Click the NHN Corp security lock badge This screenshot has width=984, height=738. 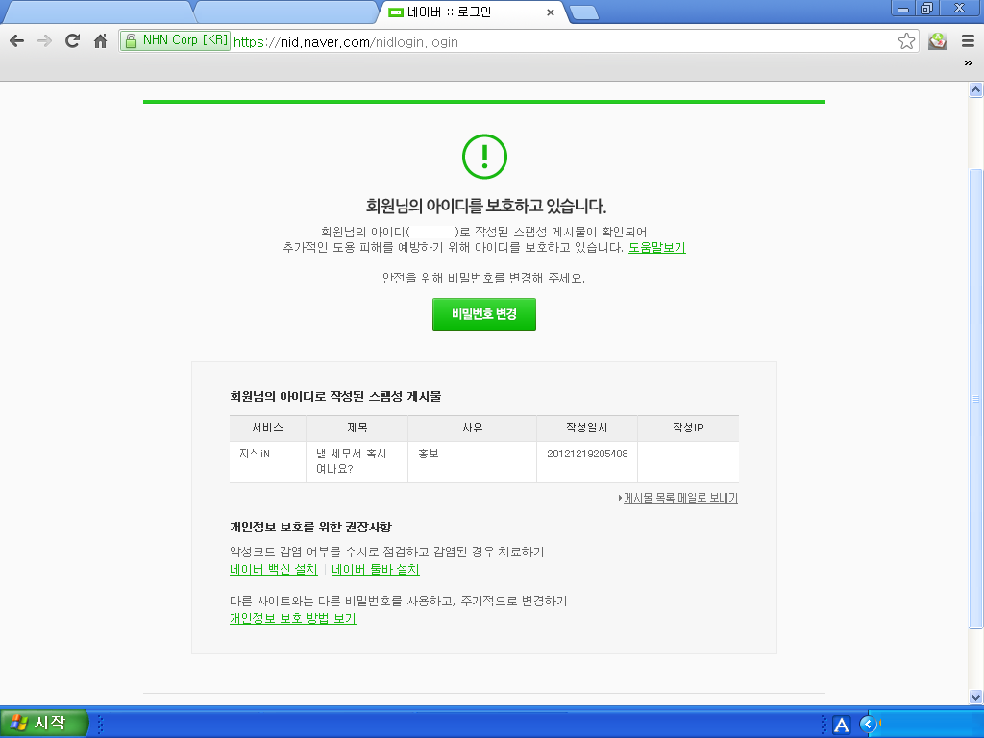175,41
